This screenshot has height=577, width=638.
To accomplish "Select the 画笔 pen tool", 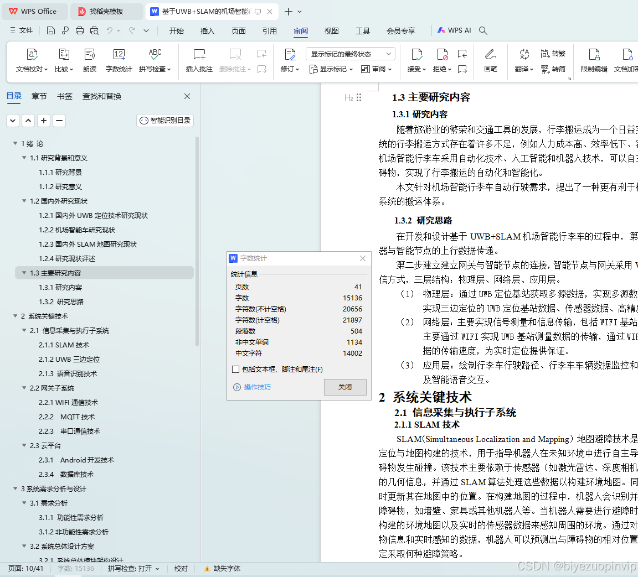I will [490, 60].
